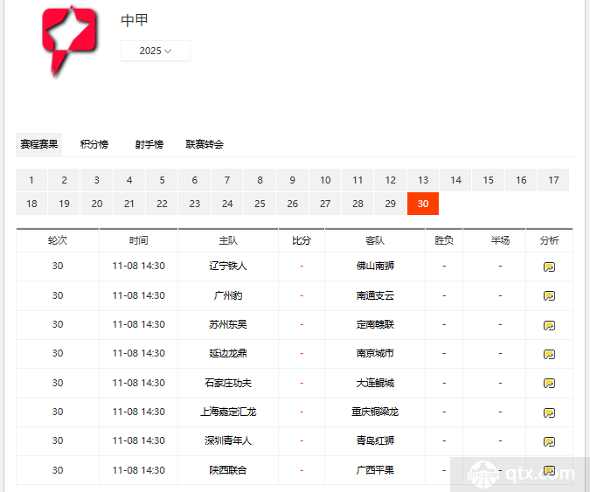Open the 辽宁铁人 team link
This screenshot has height=492, width=590.
[x=228, y=266]
